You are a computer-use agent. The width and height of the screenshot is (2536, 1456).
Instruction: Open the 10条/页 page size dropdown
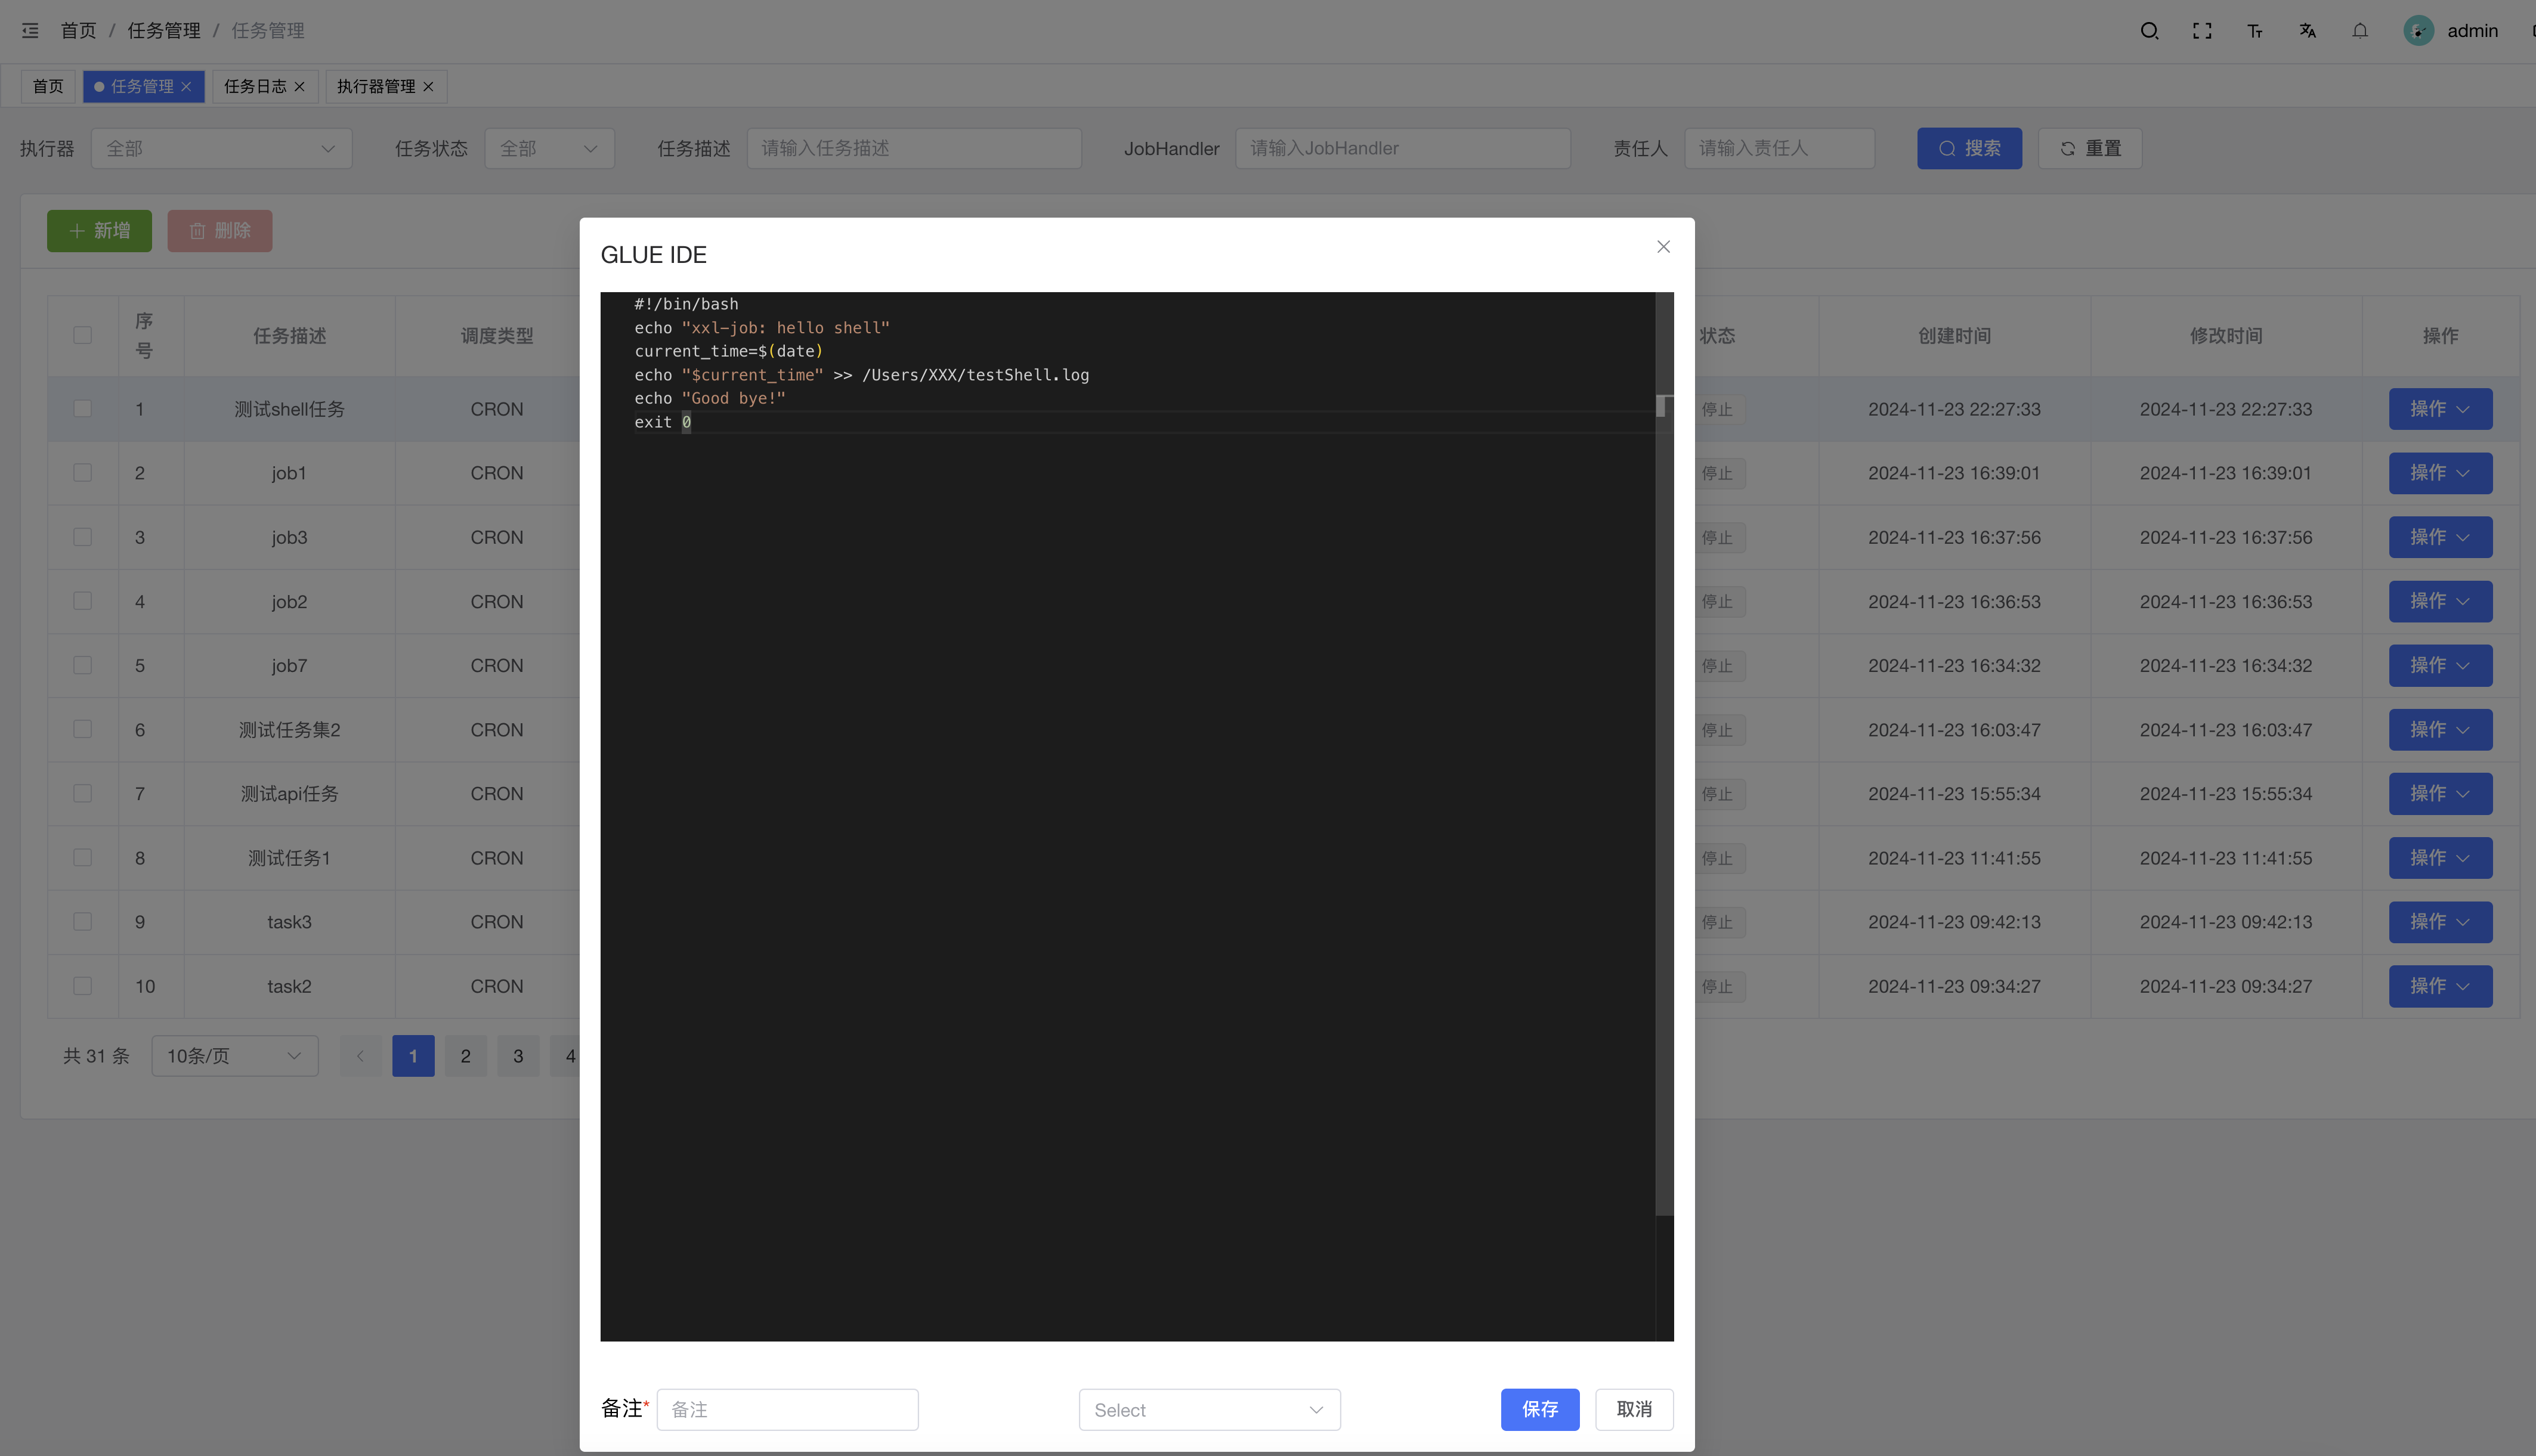pos(234,1055)
